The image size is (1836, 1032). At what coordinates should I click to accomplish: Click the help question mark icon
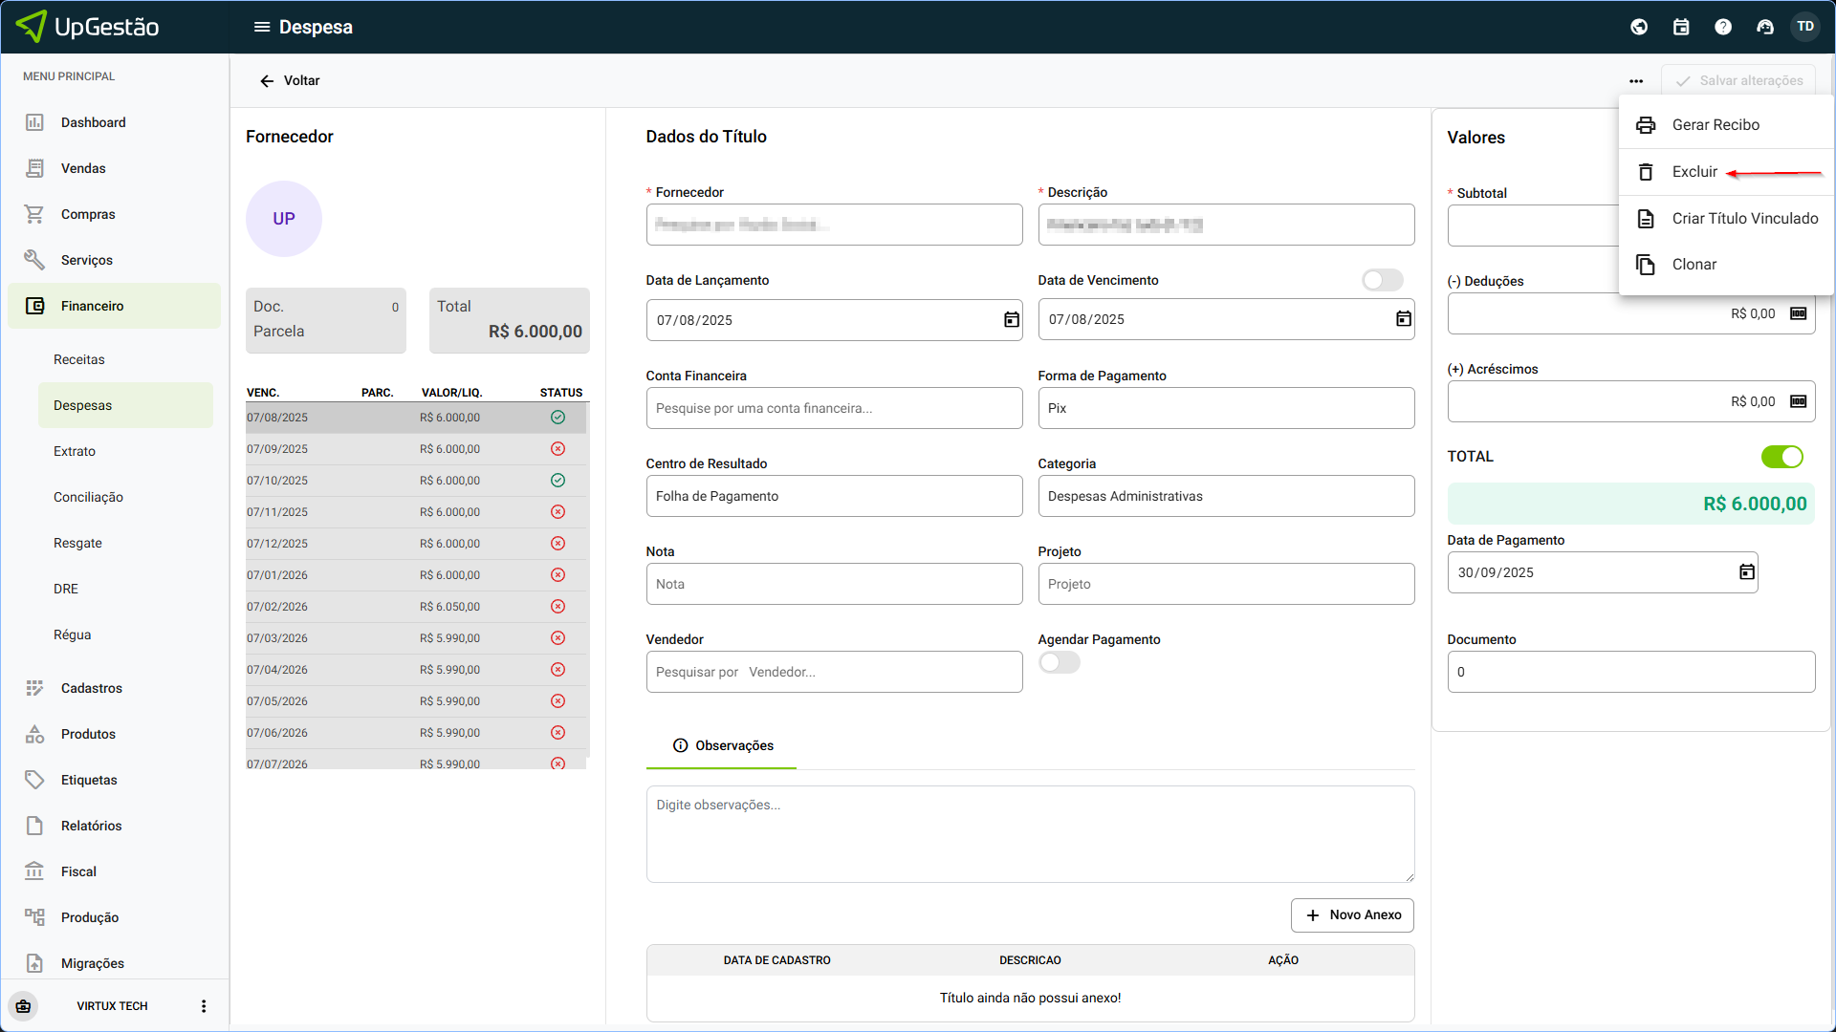[1723, 27]
